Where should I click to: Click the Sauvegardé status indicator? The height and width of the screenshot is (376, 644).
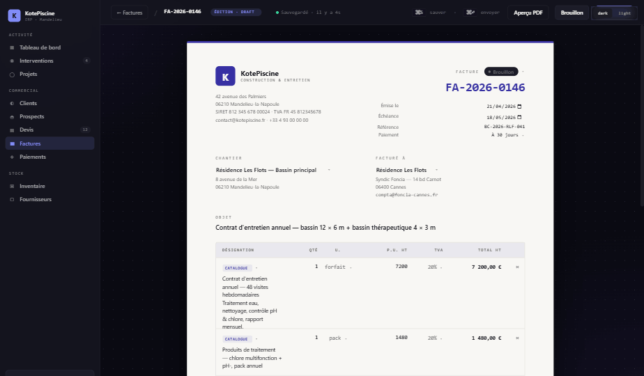pyautogui.click(x=308, y=13)
